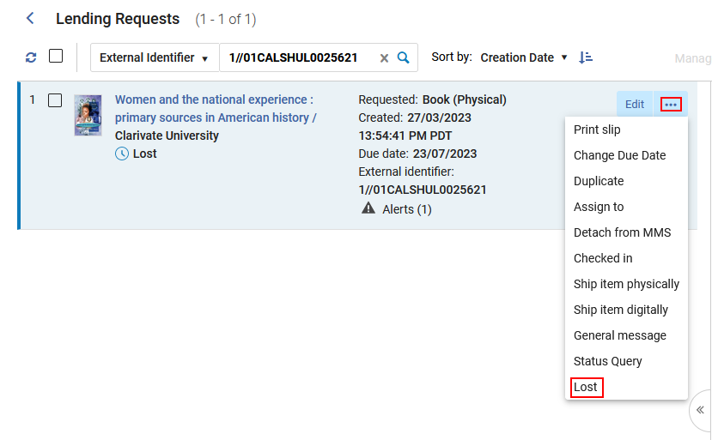Viewport: 712px width, 440px height.
Task: Select Lost in the actions menu
Action: 586,387
